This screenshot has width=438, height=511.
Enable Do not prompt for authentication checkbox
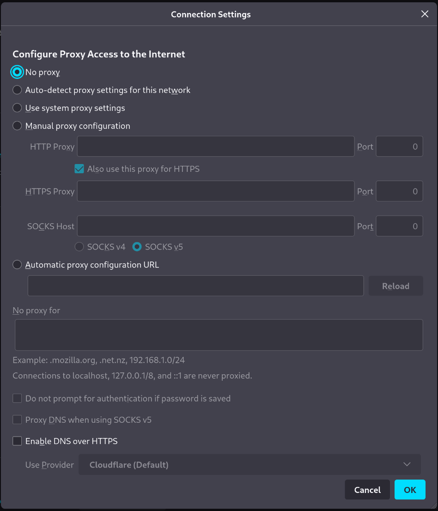click(x=17, y=398)
